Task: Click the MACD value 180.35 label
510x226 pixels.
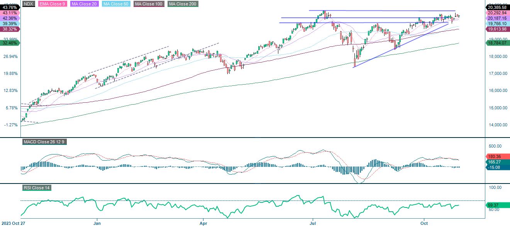Action: click(x=497, y=157)
